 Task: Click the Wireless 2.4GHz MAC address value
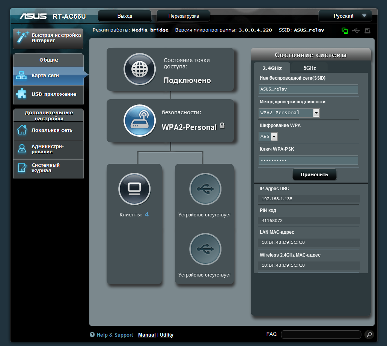(x=283, y=265)
